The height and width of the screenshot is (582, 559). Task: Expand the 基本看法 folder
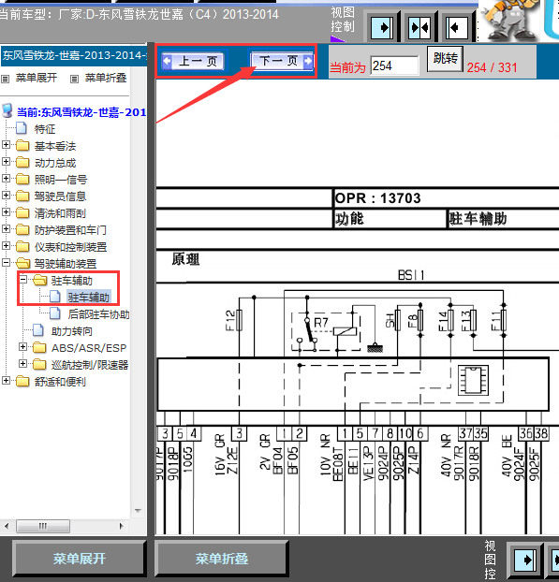coord(6,145)
